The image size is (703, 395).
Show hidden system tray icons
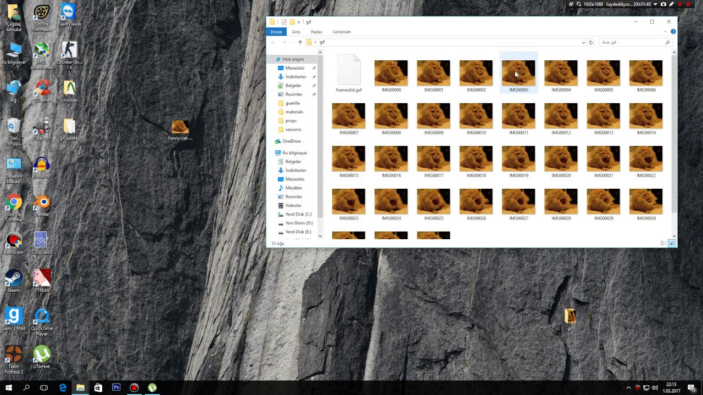[628, 388]
